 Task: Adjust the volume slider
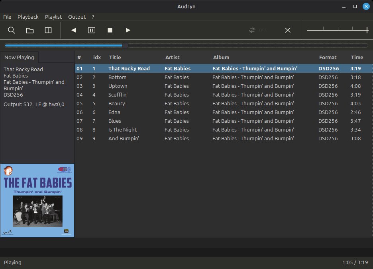(338, 30)
